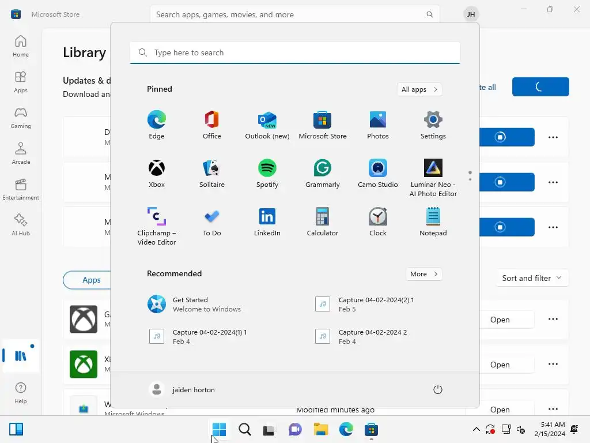The width and height of the screenshot is (590, 443).
Task: Click the Store search magnifier icon
Action: tap(429, 14)
